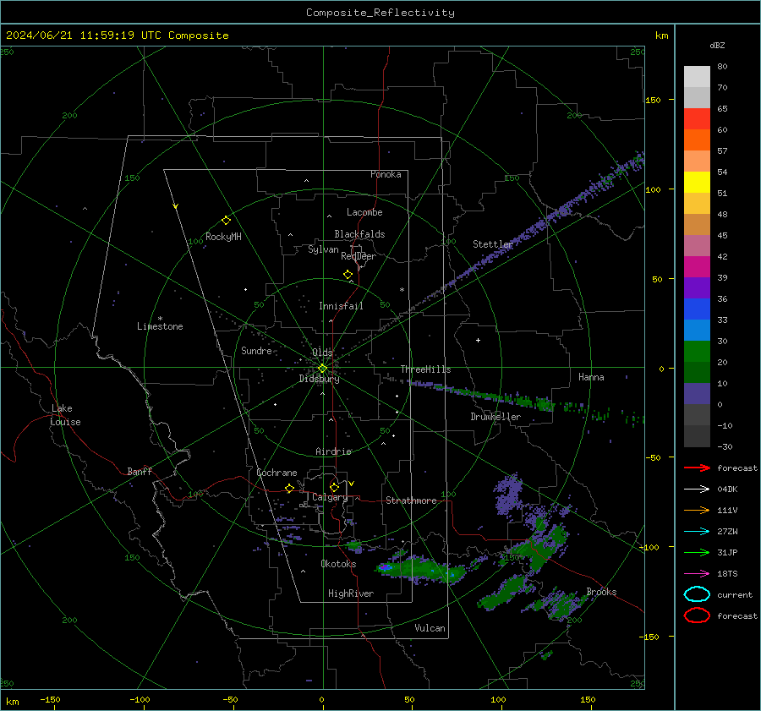The image size is (761, 711).
Task: Click the Blackfalds town label
Action: [359, 234]
